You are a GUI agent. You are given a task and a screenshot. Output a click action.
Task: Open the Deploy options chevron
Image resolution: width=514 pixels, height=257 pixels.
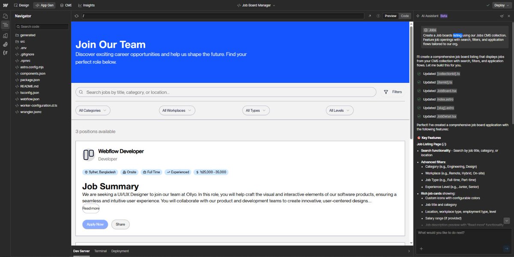coord(507,5)
